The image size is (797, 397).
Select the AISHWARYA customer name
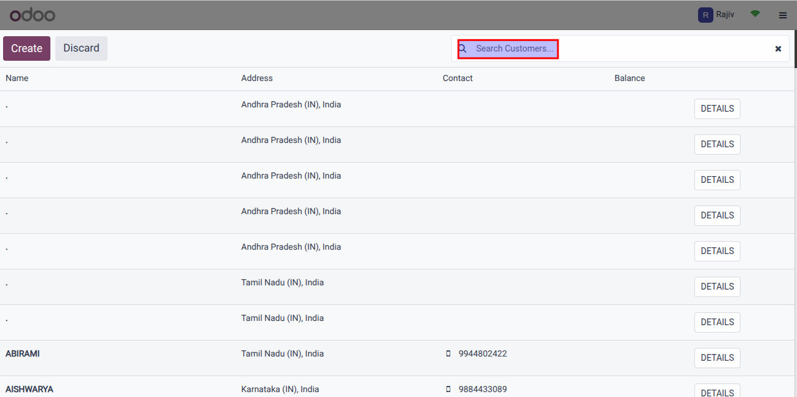click(x=29, y=390)
